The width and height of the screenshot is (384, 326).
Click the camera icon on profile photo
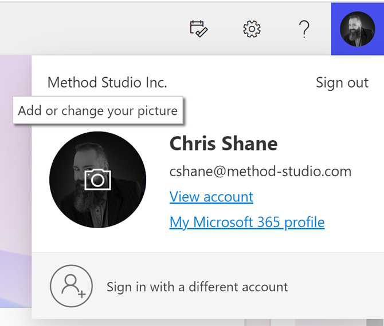[x=97, y=180]
